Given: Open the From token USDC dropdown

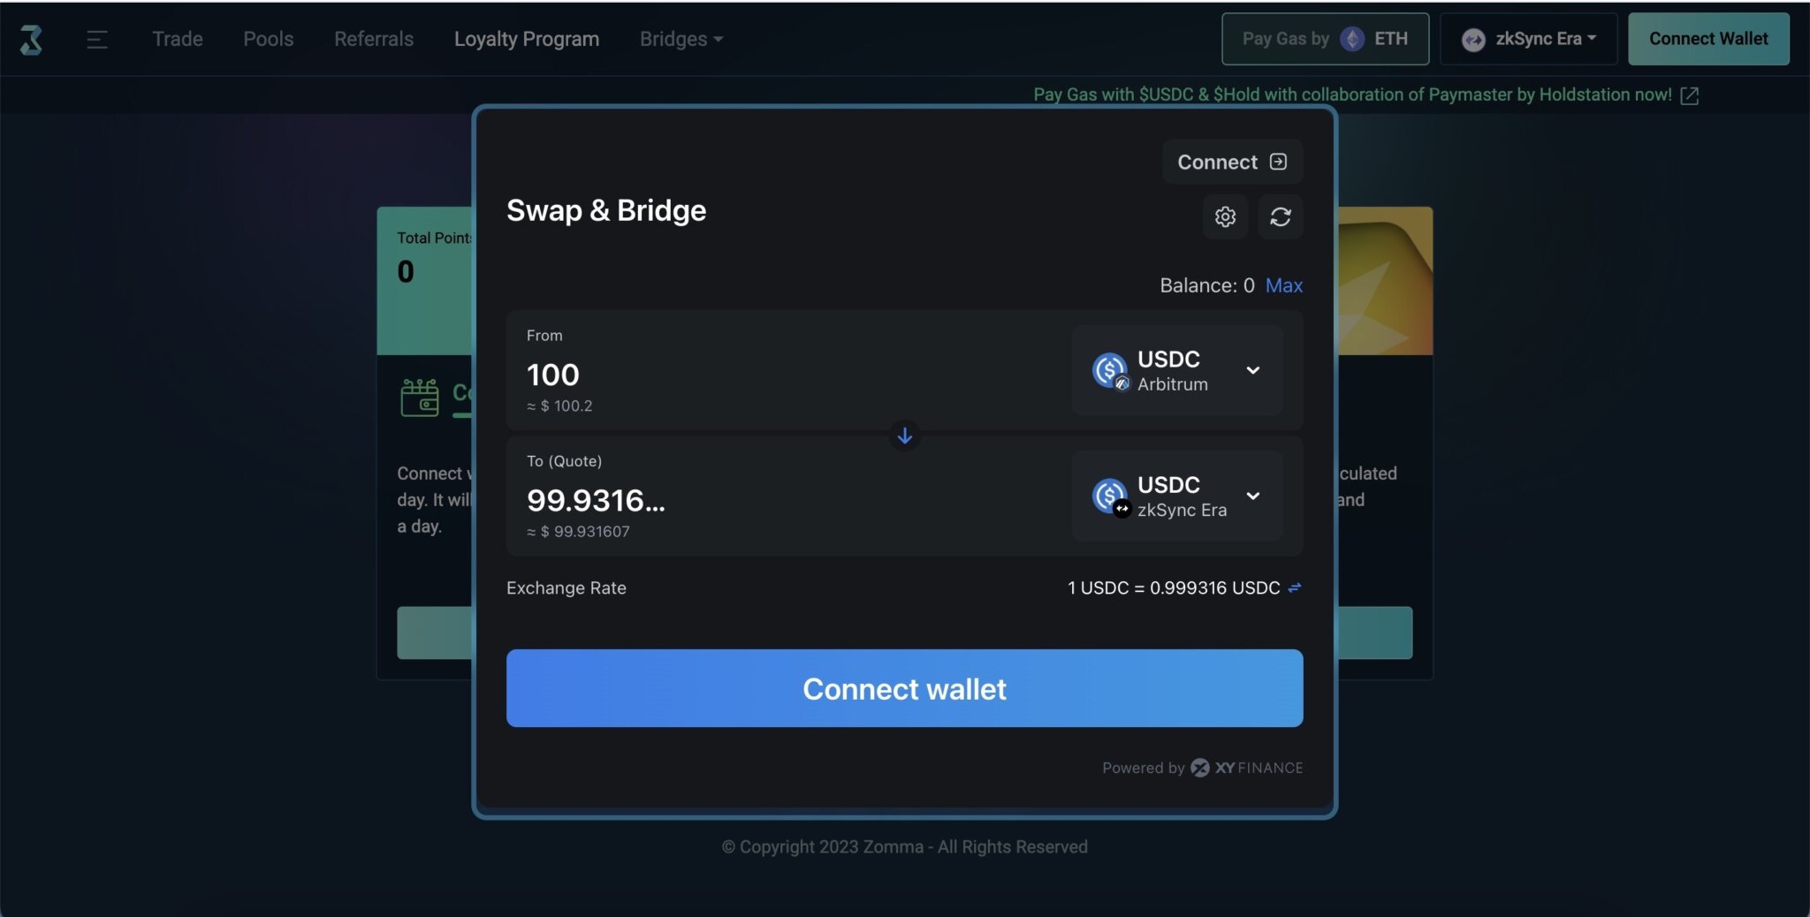Looking at the screenshot, I should click(1253, 369).
